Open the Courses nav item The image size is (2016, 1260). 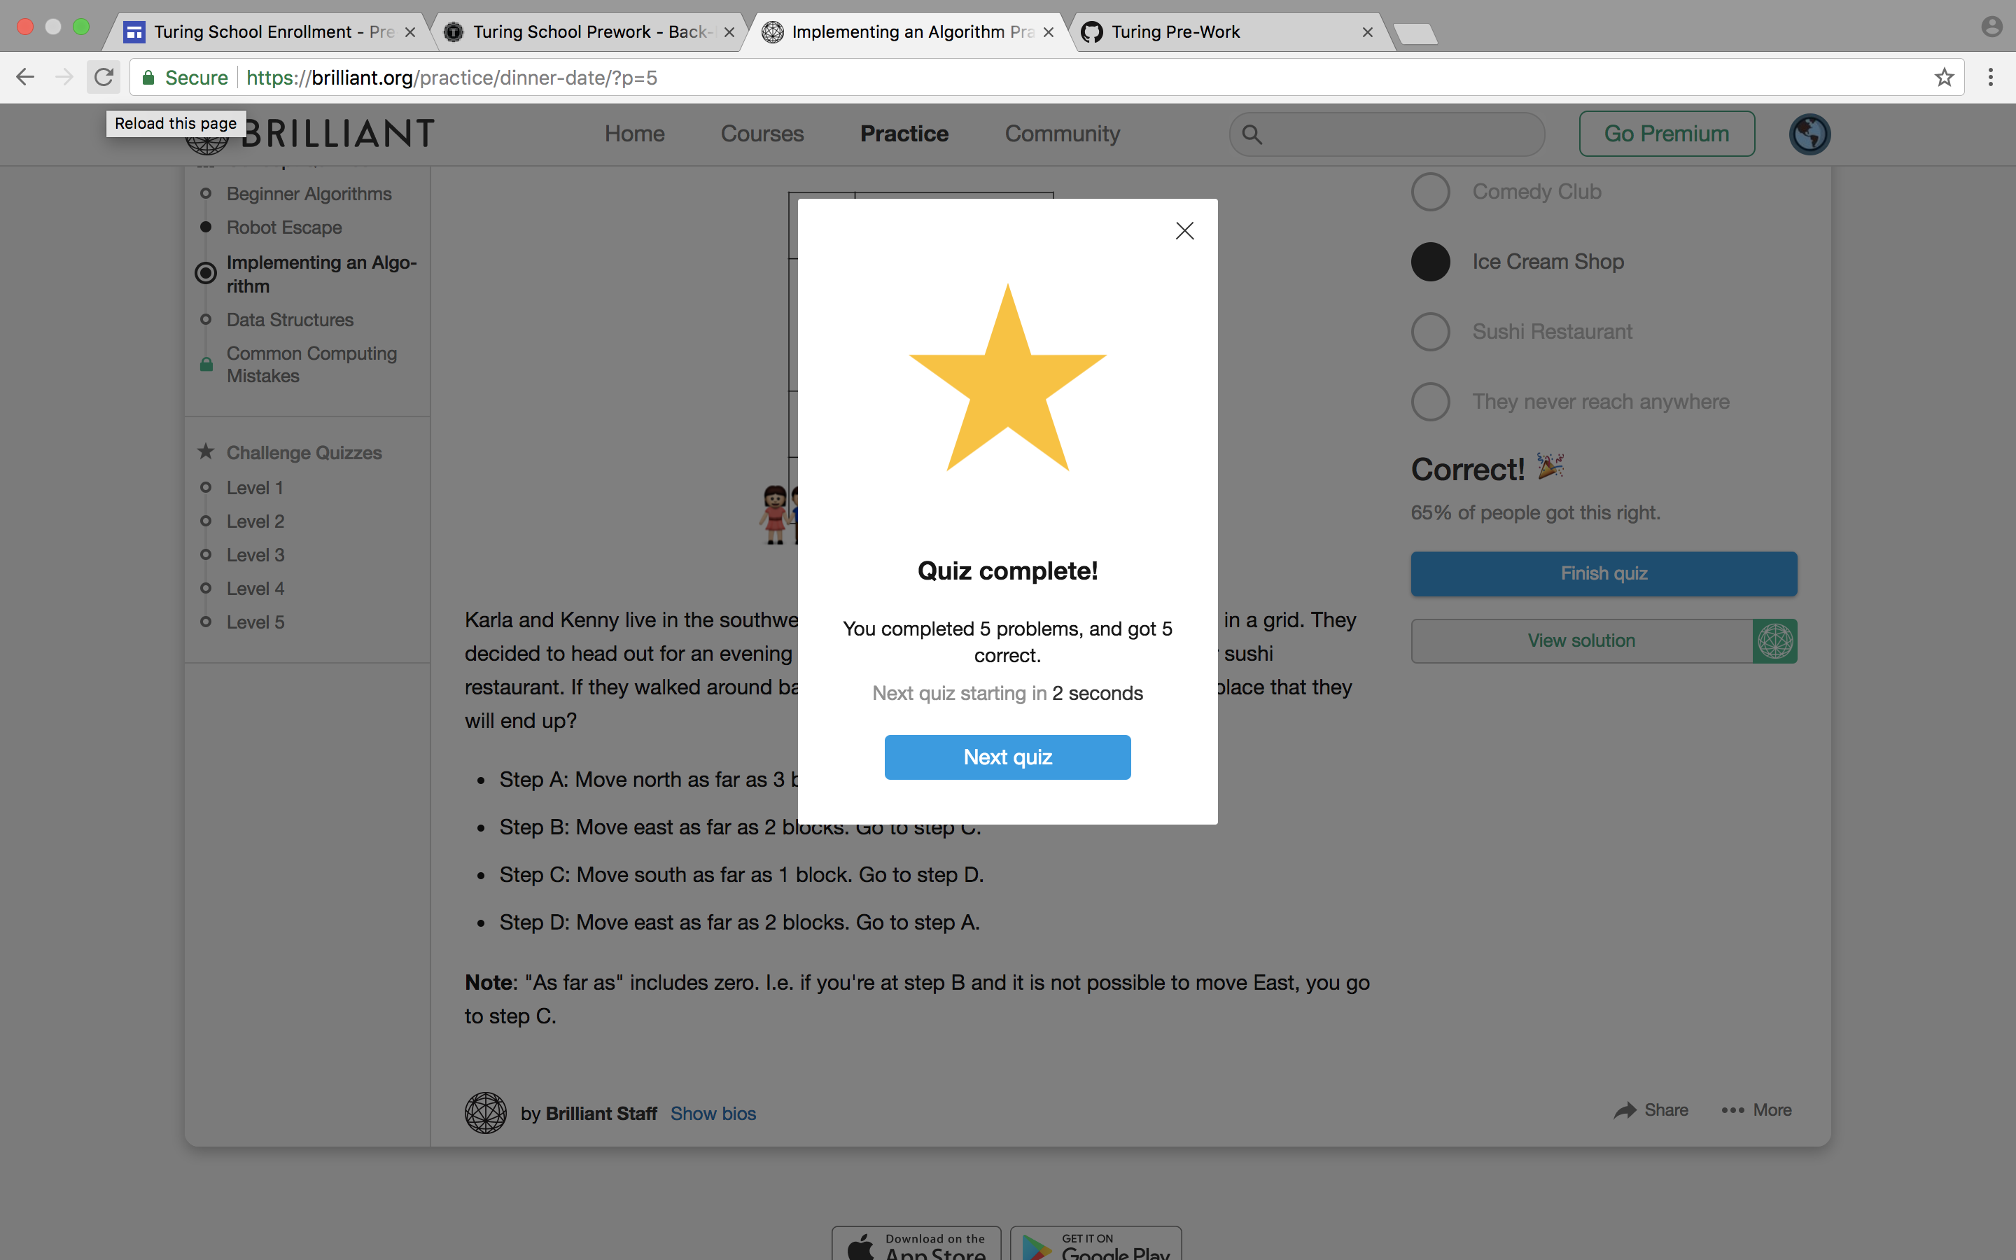point(762,134)
